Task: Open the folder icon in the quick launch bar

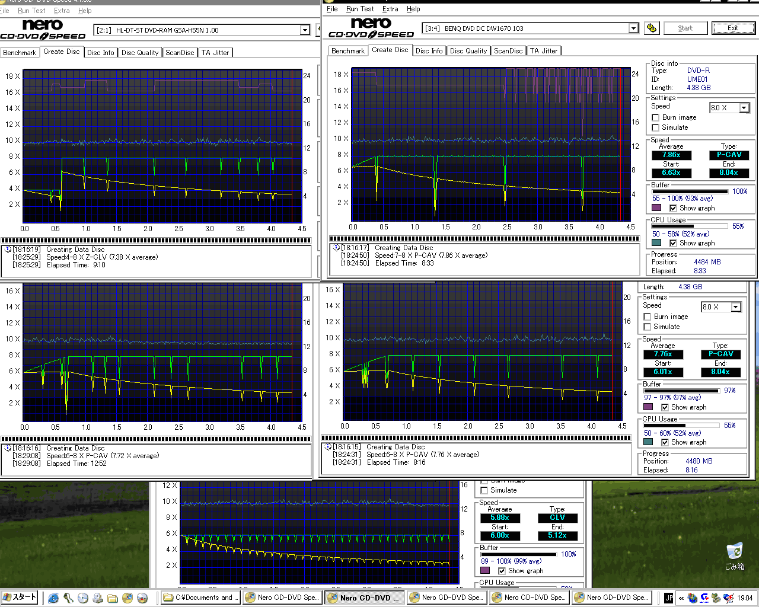Action: pyautogui.click(x=113, y=598)
